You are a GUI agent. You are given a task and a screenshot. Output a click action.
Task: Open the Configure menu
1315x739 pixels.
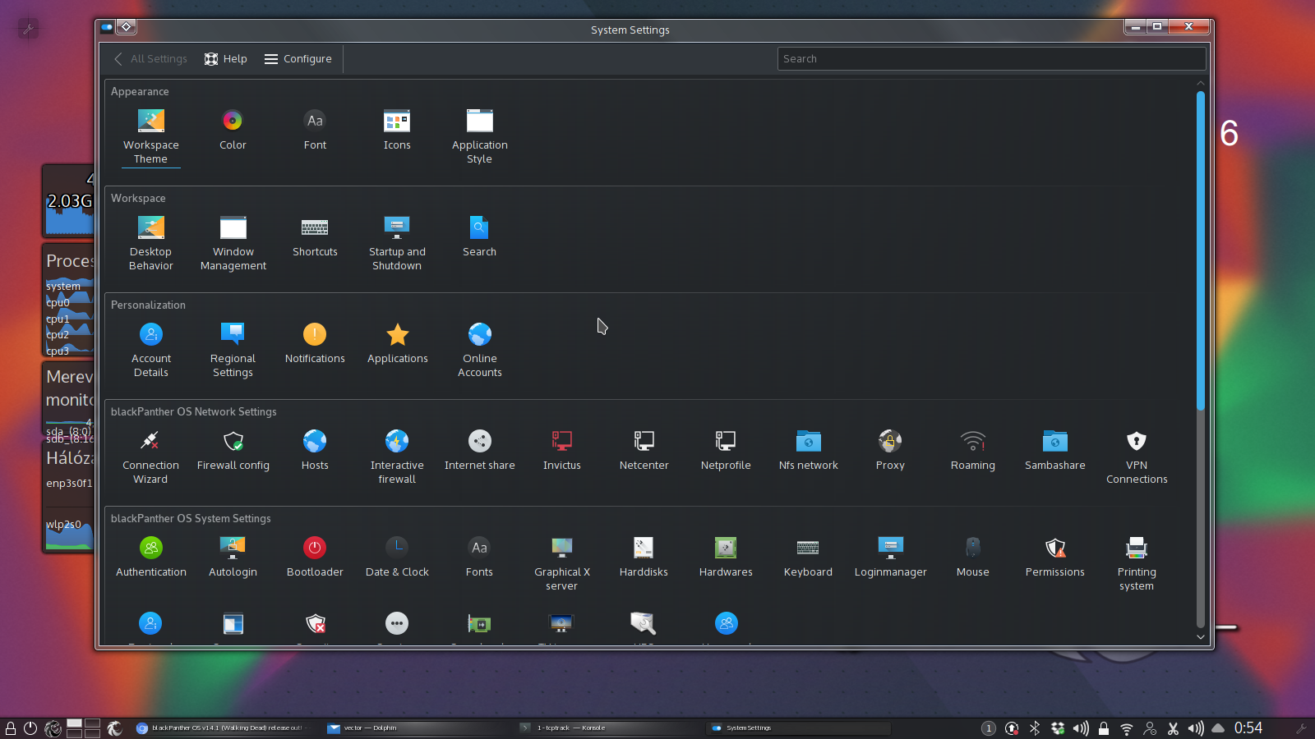tap(298, 59)
